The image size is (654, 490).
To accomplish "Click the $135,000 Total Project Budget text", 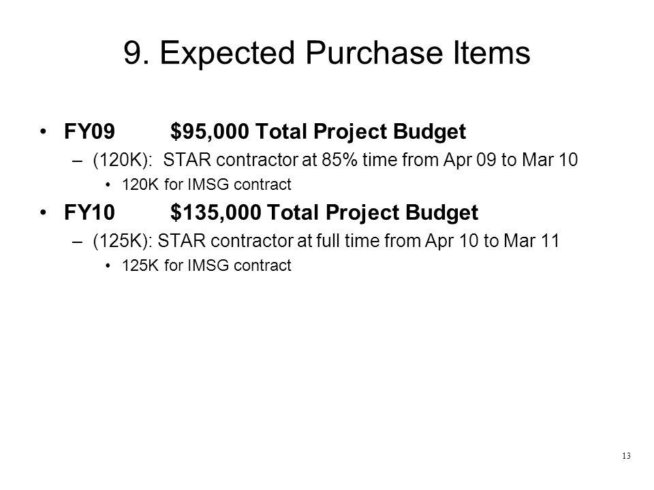I will pyautogui.click(x=324, y=213).
